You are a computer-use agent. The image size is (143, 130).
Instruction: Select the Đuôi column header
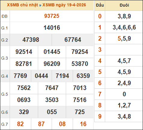(x=124, y=5)
